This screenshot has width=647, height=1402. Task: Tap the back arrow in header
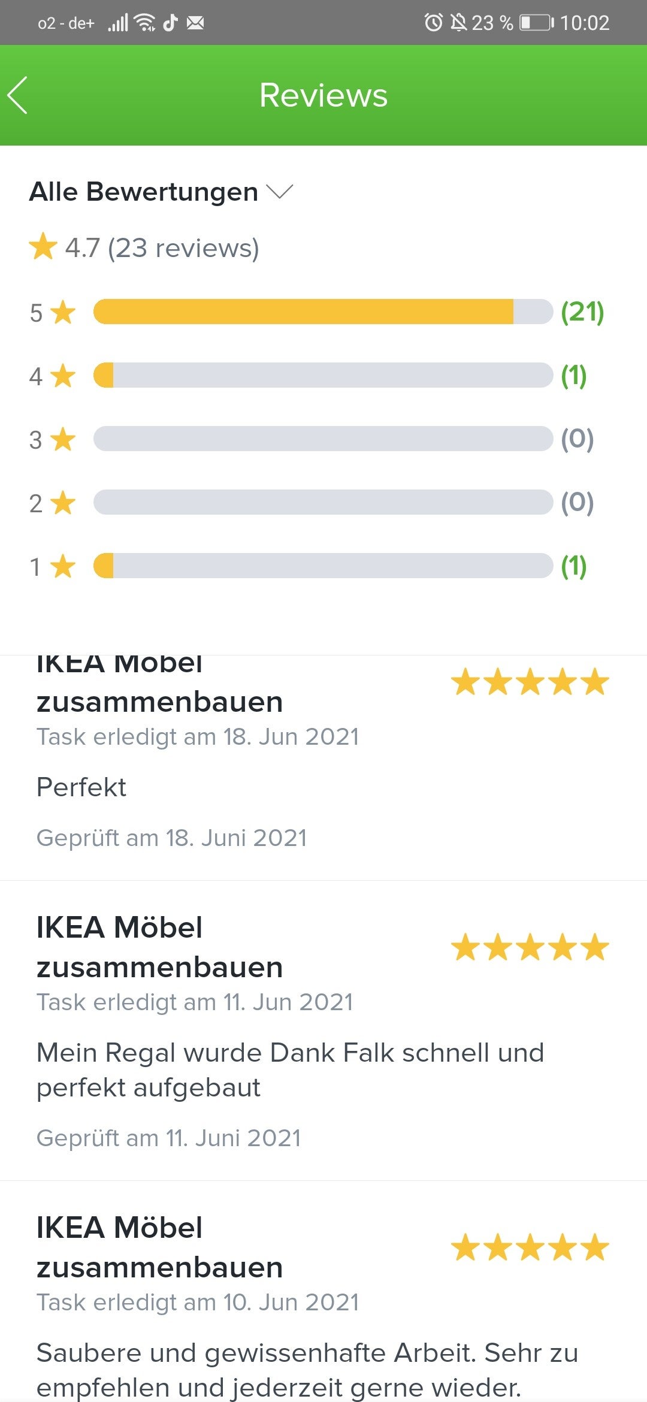18,95
